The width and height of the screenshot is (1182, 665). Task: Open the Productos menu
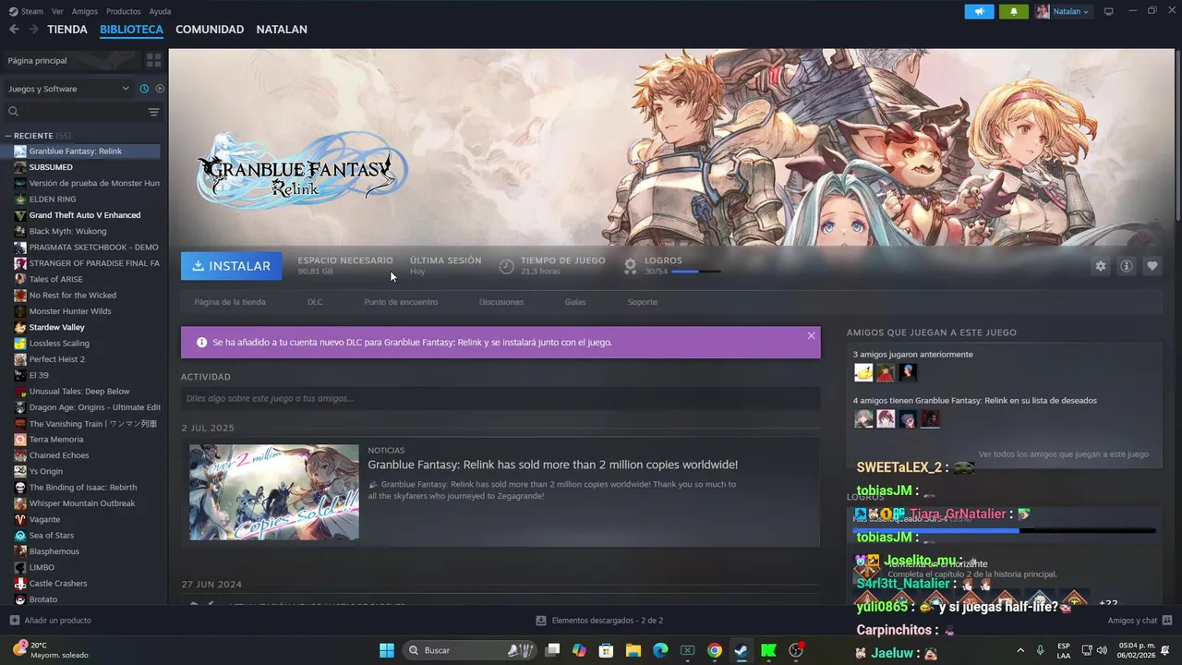(124, 11)
